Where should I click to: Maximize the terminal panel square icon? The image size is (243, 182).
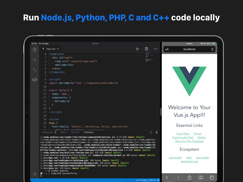click(x=151, y=132)
